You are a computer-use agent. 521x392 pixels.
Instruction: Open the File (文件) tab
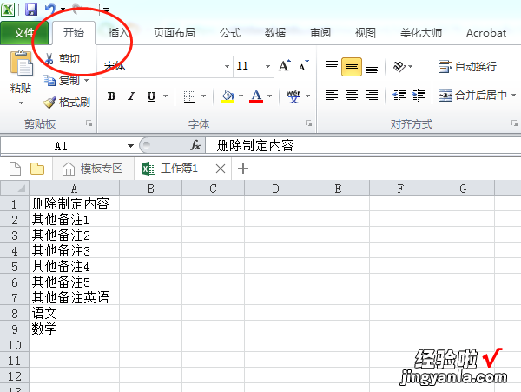click(24, 32)
